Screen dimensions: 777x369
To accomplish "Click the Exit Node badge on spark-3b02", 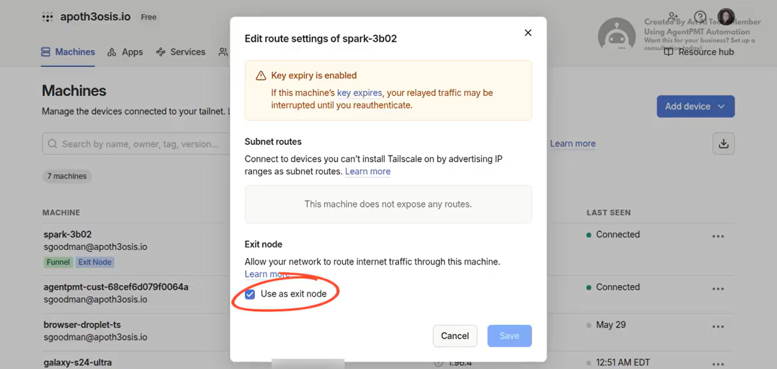I will click(95, 262).
